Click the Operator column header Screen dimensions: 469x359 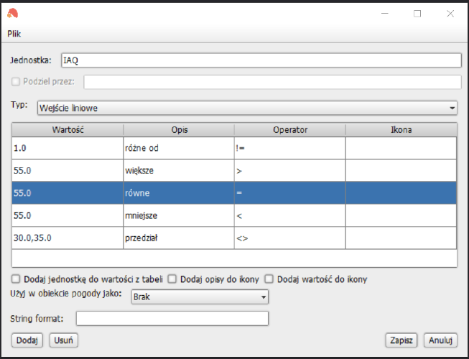(290, 130)
